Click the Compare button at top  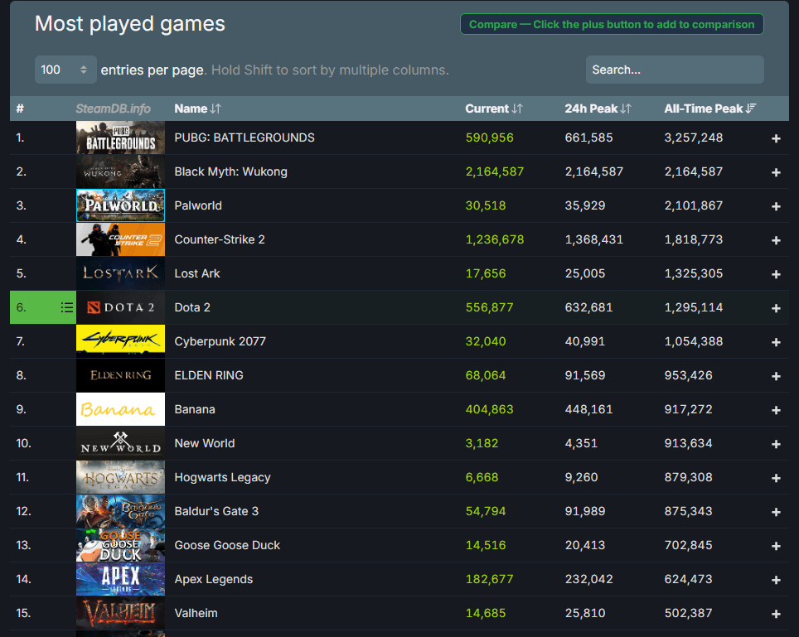click(x=612, y=24)
